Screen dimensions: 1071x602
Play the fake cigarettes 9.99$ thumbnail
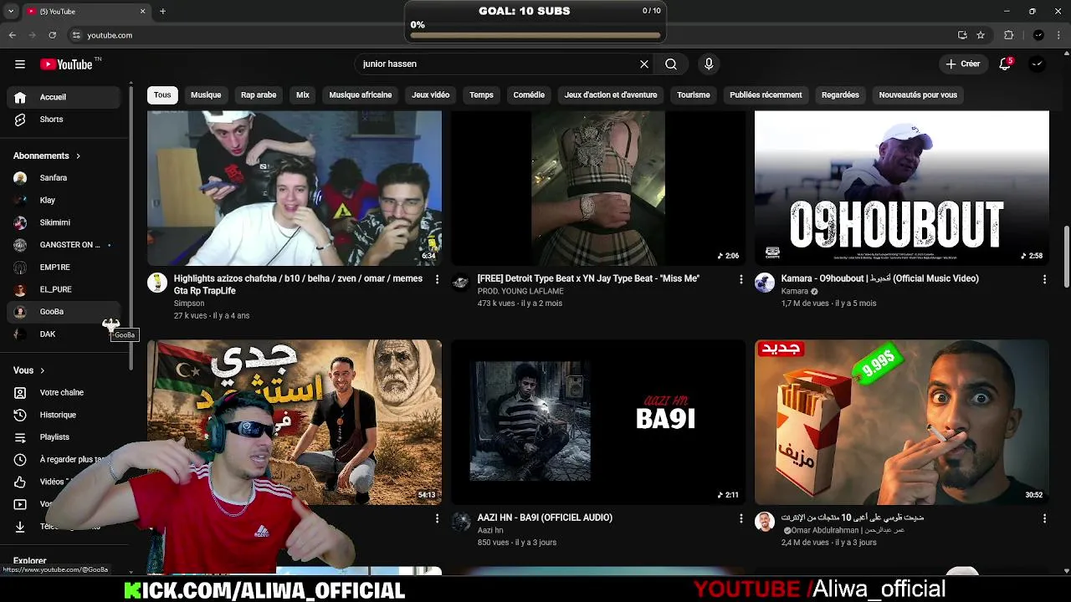click(x=902, y=422)
